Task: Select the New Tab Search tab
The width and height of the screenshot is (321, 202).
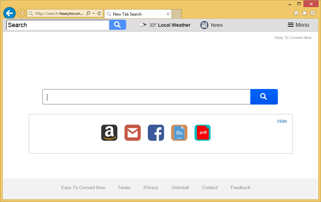Action: pyautogui.click(x=135, y=14)
